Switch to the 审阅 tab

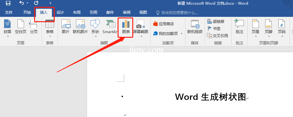point(127,12)
